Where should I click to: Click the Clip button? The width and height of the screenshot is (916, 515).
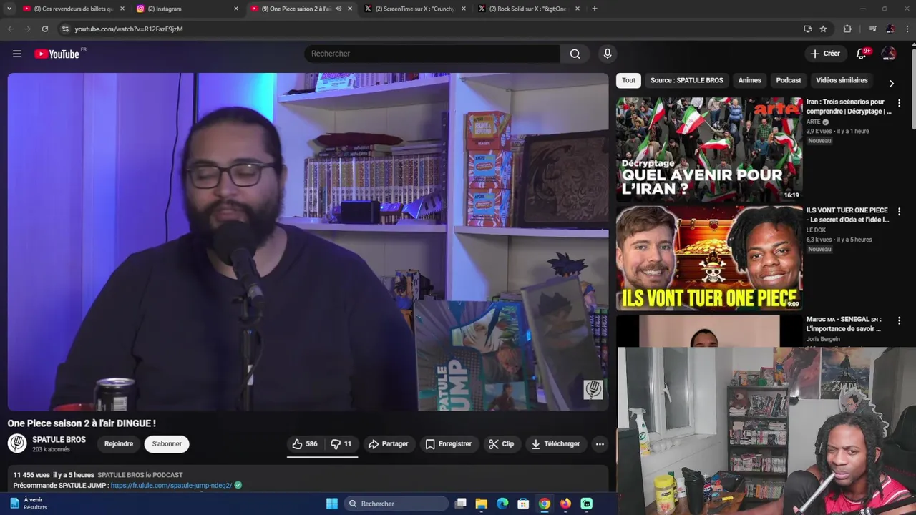pyautogui.click(x=501, y=444)
